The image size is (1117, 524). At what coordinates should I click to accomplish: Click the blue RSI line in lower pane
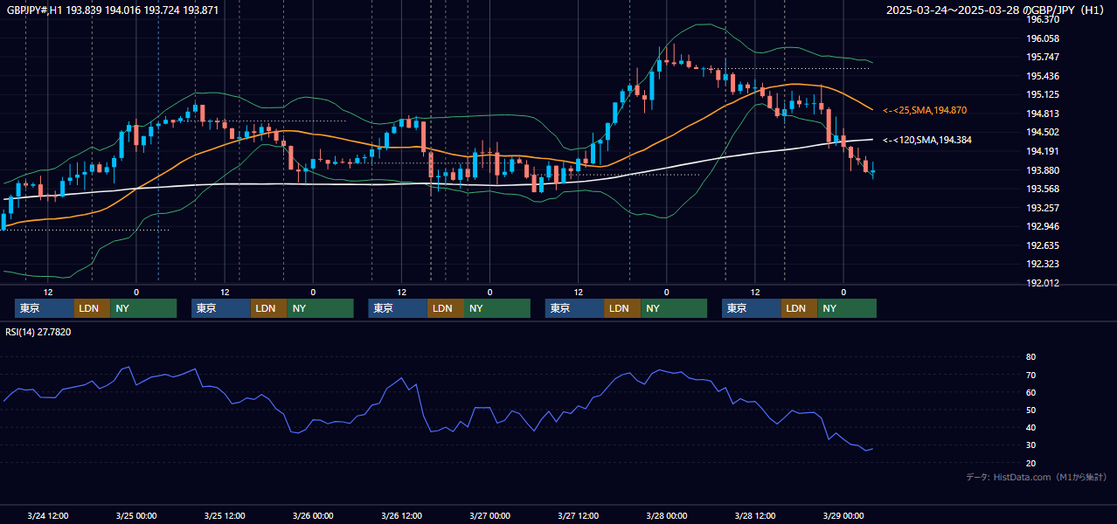point(437,431)
